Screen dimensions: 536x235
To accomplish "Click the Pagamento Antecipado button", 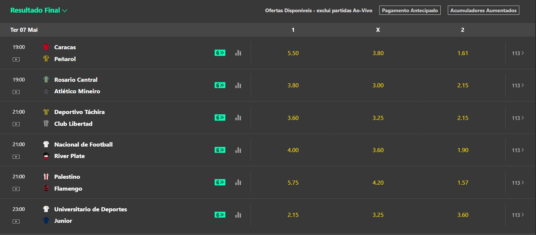I will [x=410, y=10].
